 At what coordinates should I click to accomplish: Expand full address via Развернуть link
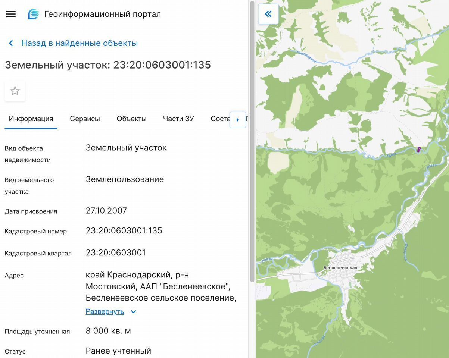[x=105, y=311]
